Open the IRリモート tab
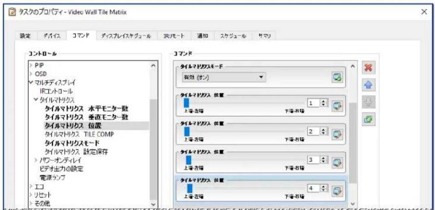Screen dimensions: 435x210 (x=174, y=36)
